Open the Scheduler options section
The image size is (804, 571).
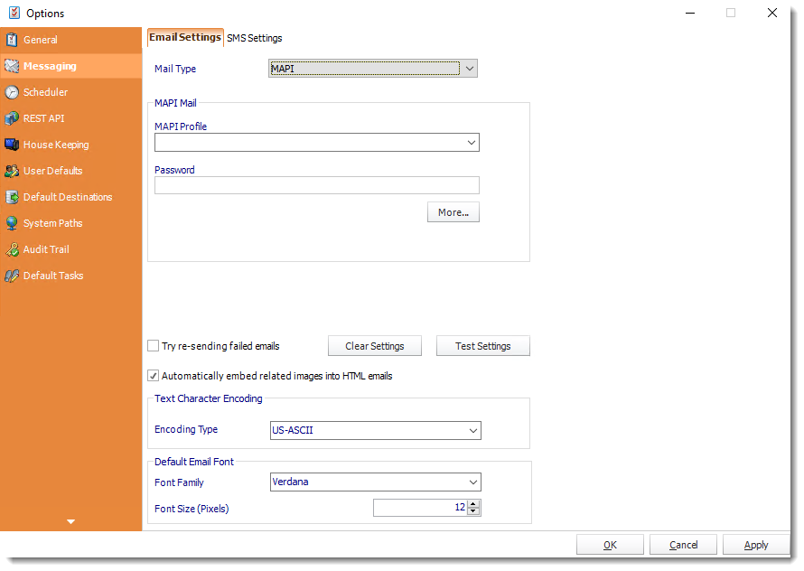(46, 92)
